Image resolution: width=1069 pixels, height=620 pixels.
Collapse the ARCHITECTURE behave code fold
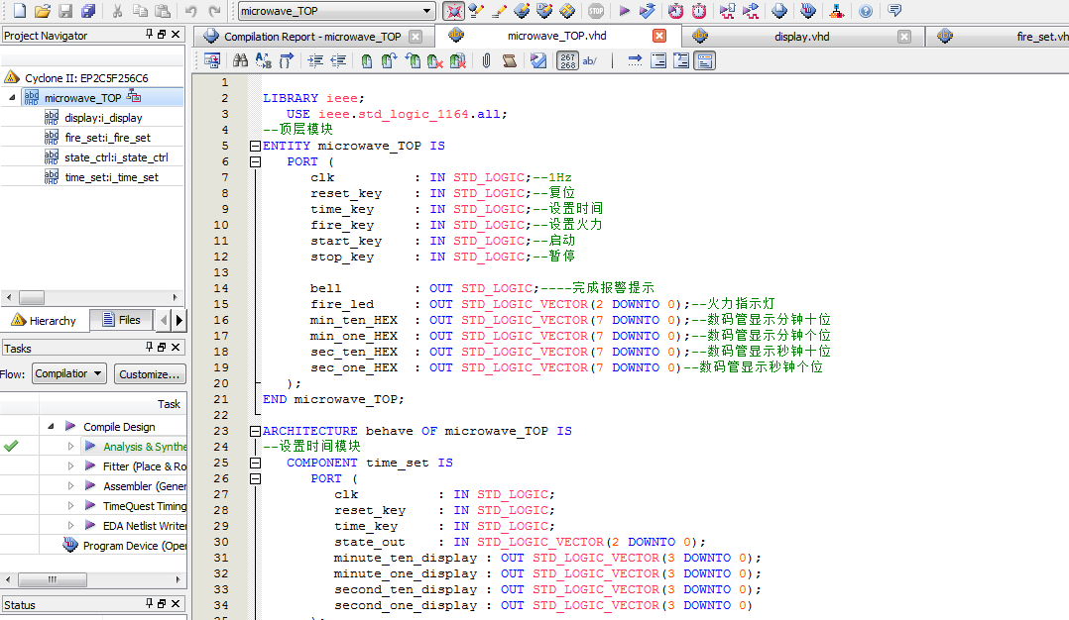click(255, 431)
